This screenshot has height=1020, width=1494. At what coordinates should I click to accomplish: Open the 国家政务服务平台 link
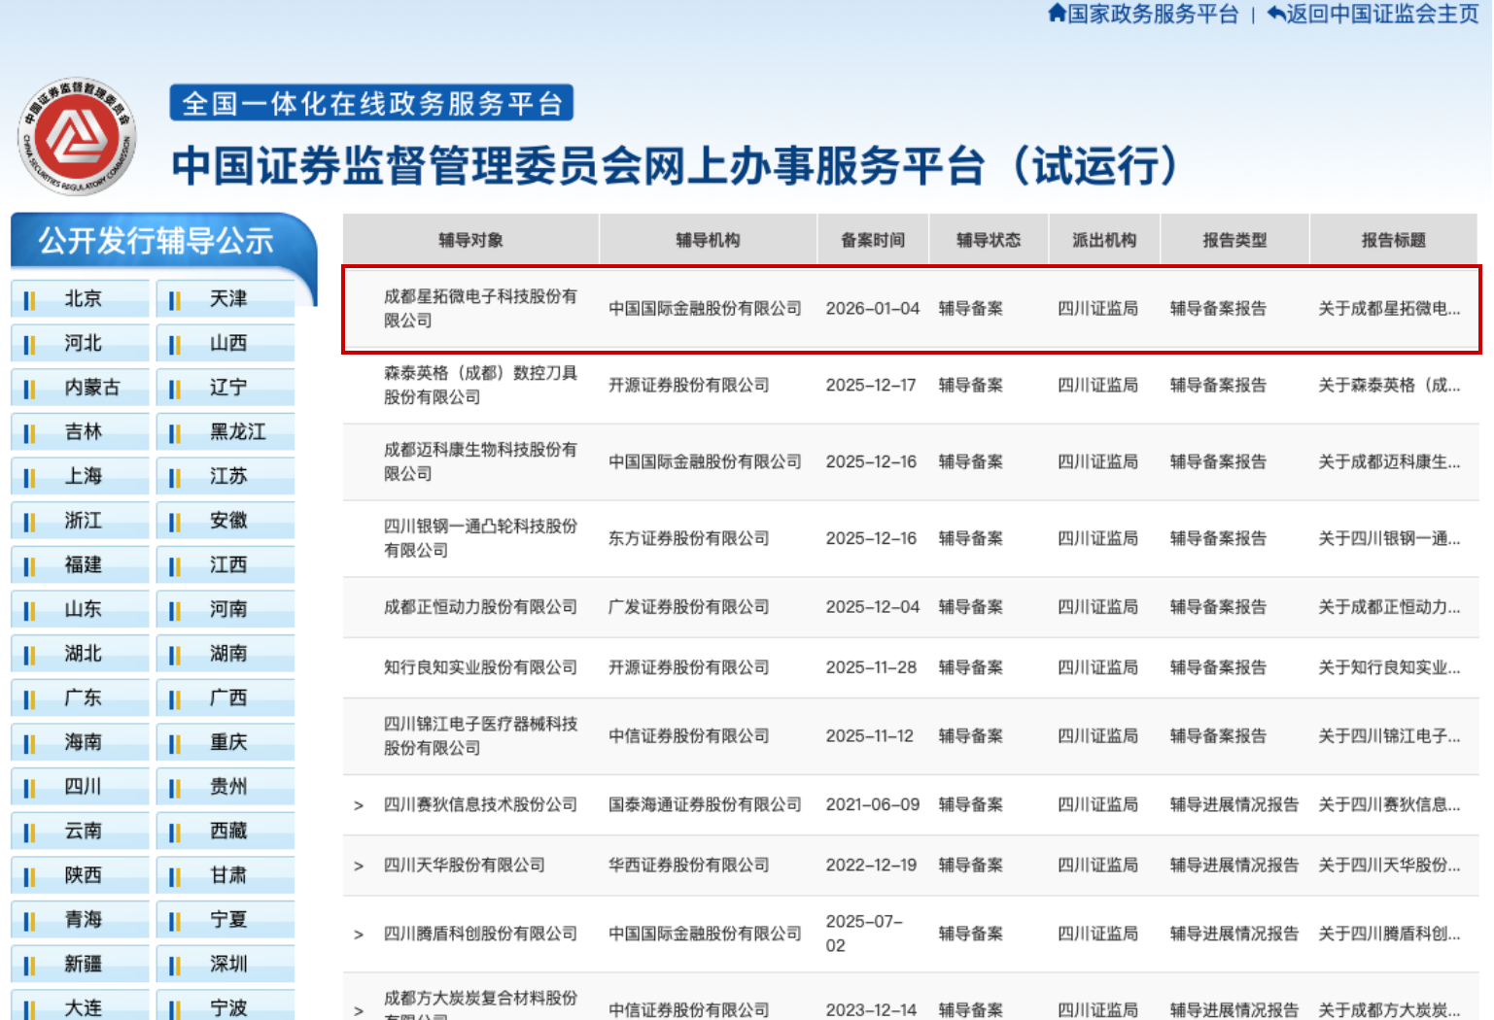[x=1153, y=14]
